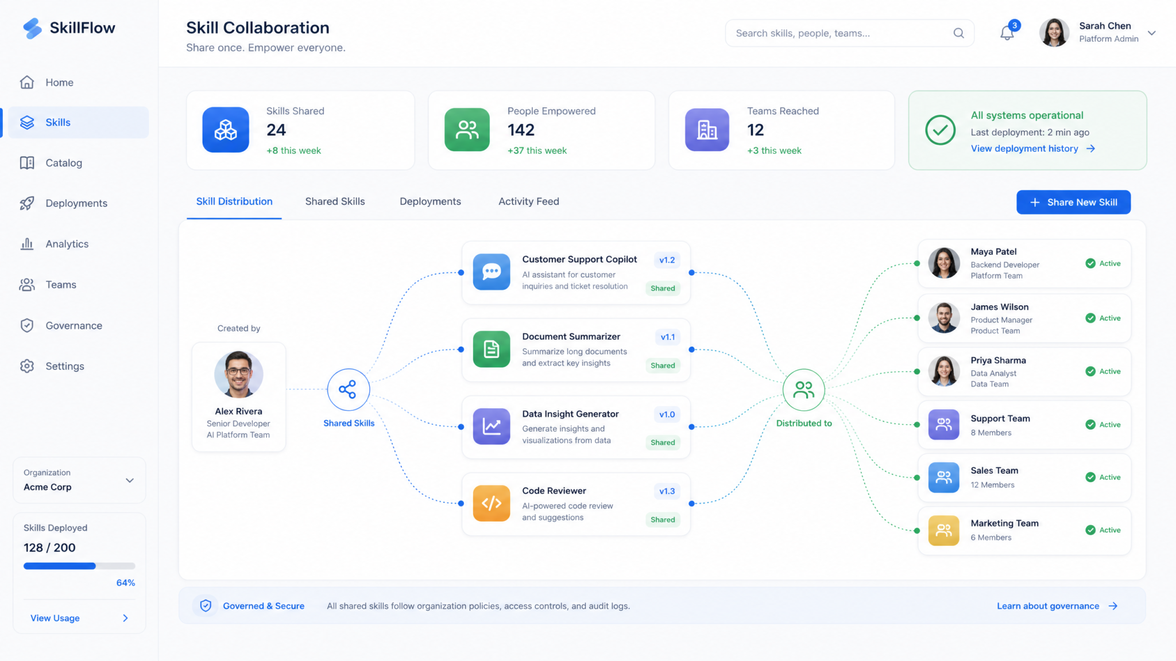The width and height of the screenshot is (1176, 661).
Task: Open Home from the sidebar
Action: coord(79,82)
